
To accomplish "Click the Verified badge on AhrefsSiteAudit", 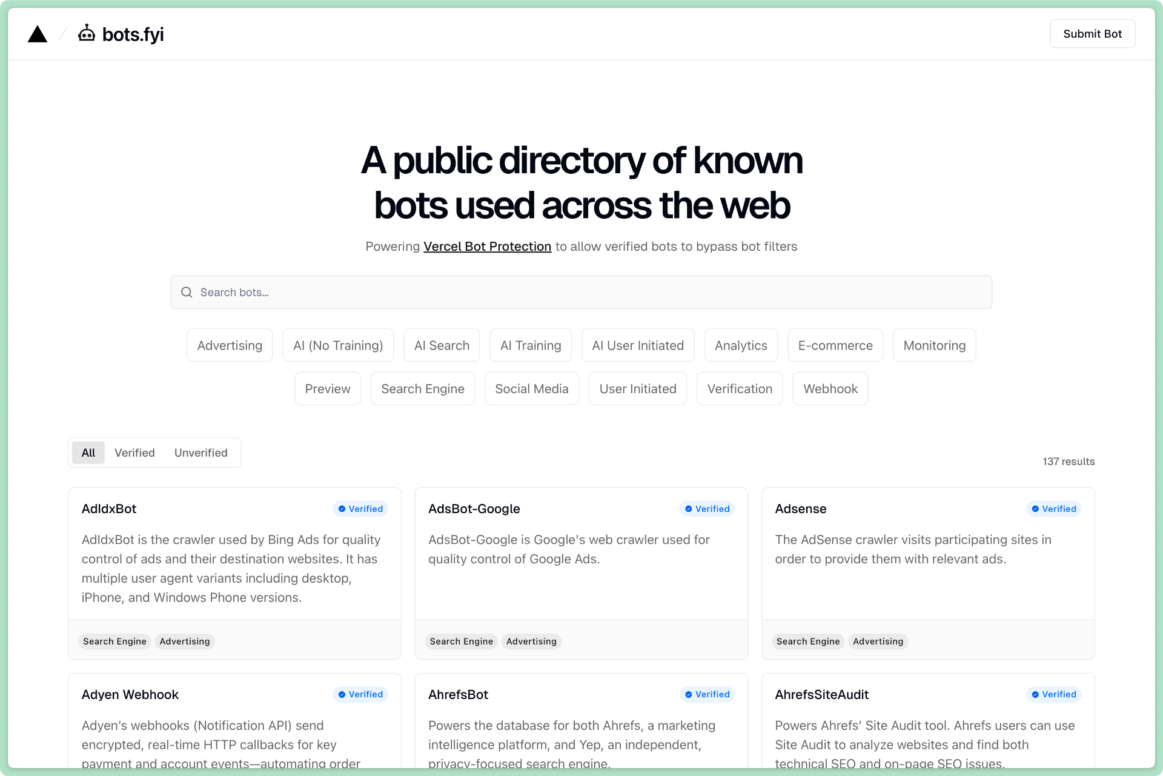I will pos(1054,694).
